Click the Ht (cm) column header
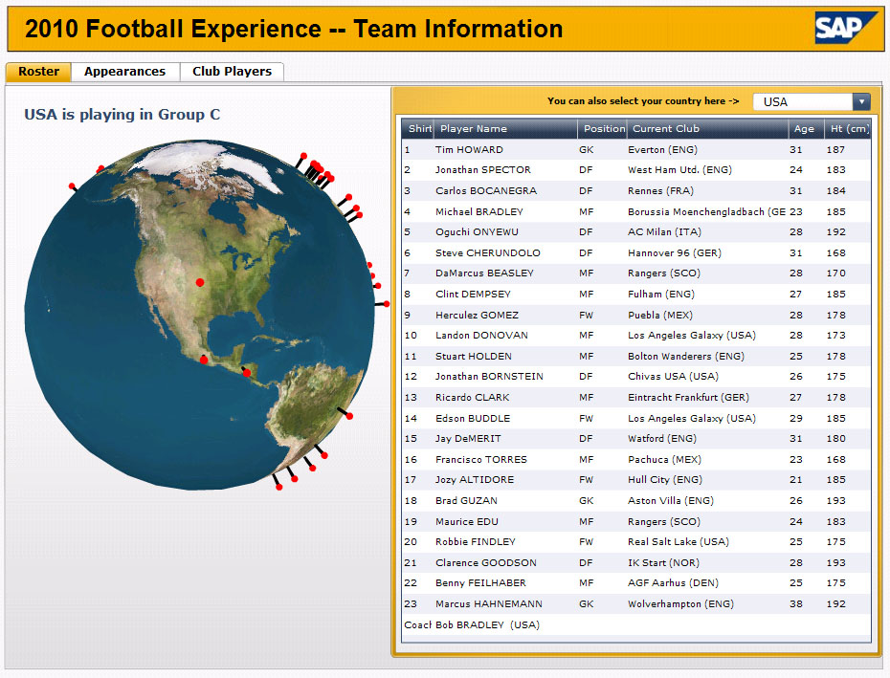 coord(847,129)
